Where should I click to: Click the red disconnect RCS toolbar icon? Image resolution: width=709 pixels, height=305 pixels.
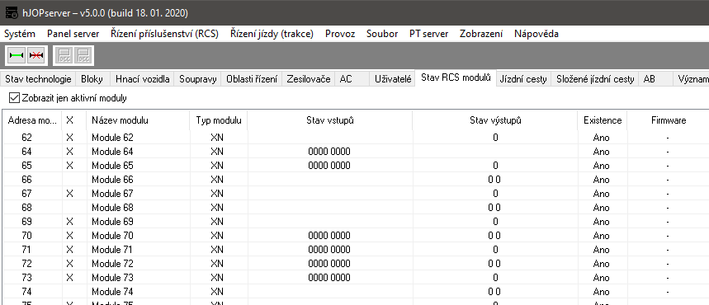tap(36, 55)
